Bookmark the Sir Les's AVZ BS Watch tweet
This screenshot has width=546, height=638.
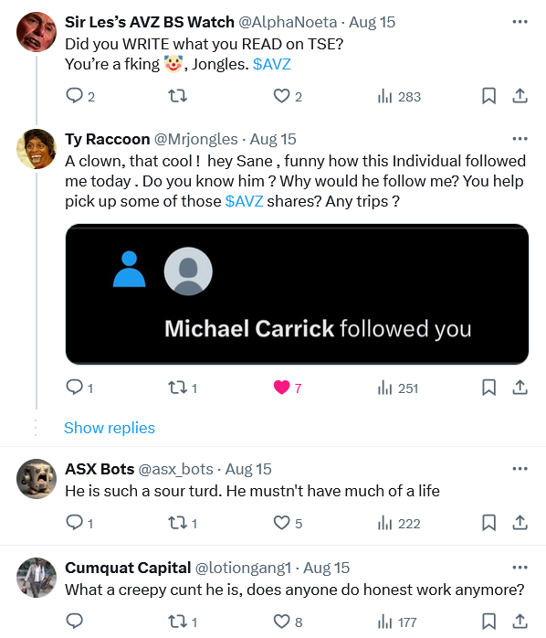[x=488, y=96]
